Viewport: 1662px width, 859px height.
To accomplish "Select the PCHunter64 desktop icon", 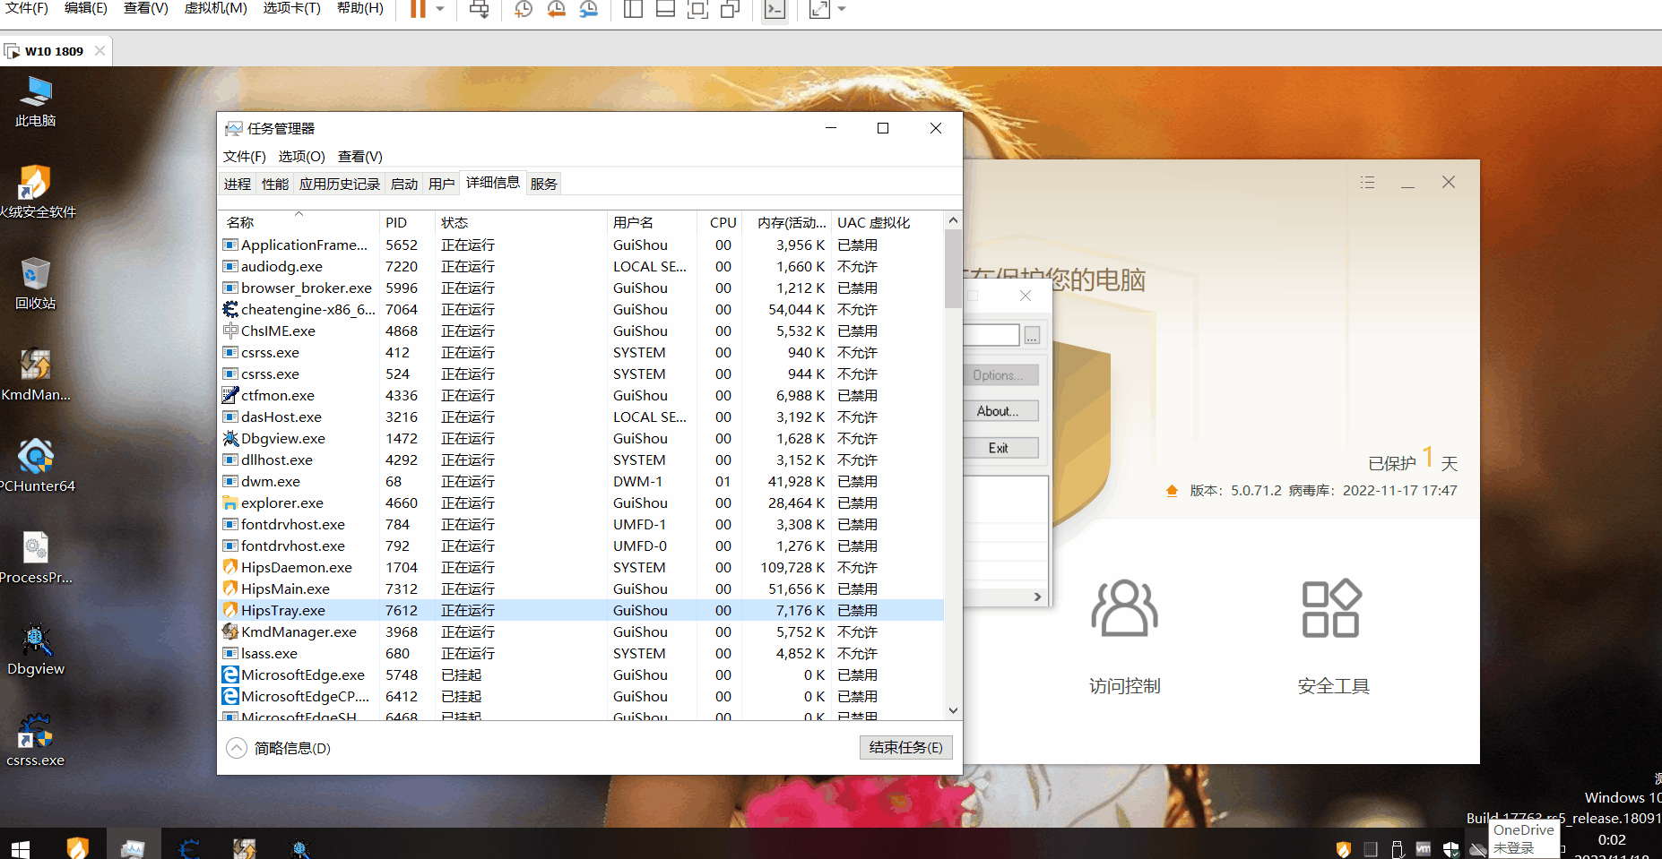I will click(36, 467).
